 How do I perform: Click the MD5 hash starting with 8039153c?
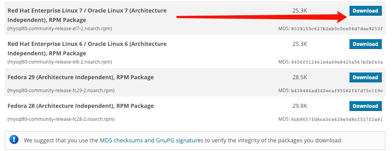coord(337,29)
